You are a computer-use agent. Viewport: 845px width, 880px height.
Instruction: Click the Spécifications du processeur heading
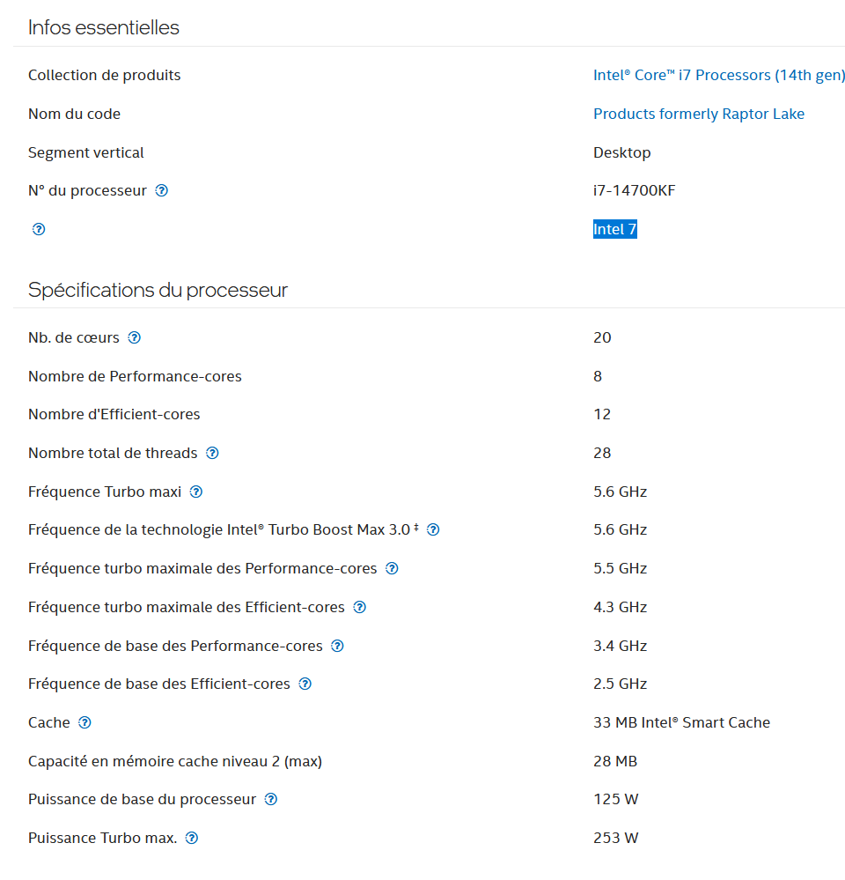[158, 290]
